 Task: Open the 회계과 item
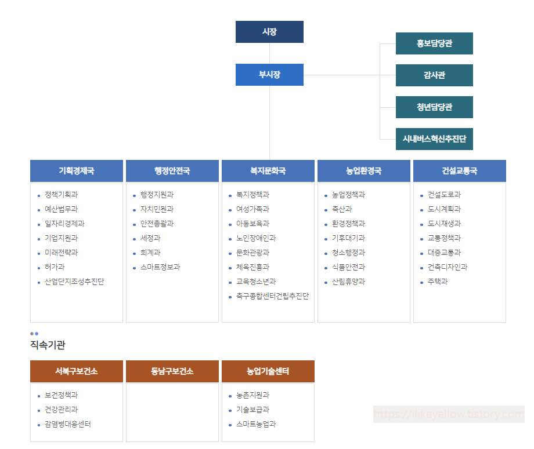pos(150,253)
